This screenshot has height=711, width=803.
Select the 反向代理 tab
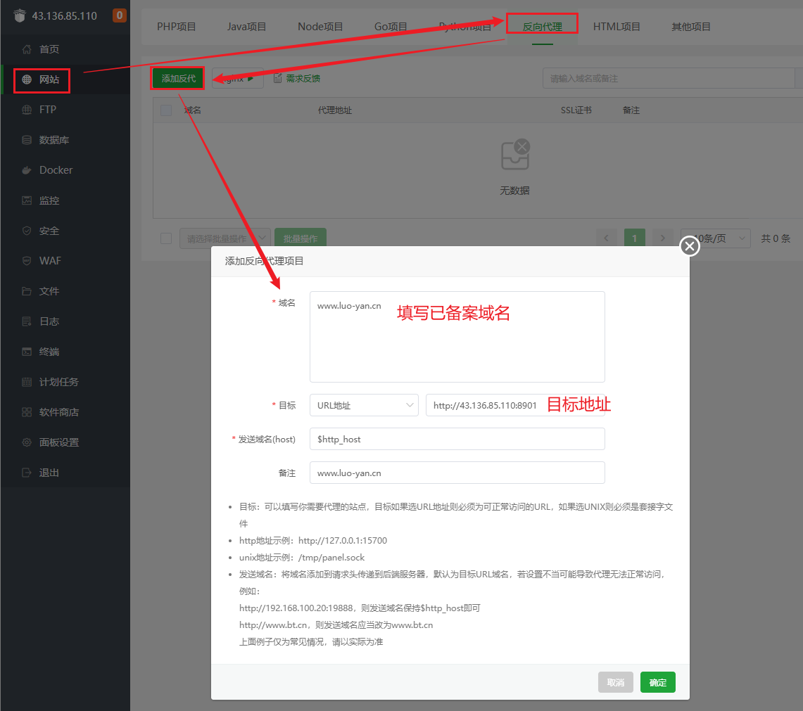[x=542, y=27]
